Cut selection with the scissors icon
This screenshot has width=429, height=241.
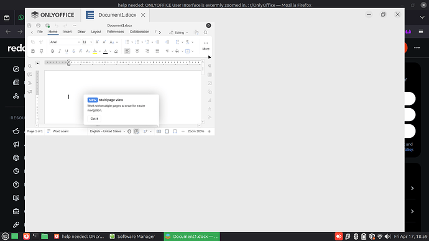tap(41, 42)
